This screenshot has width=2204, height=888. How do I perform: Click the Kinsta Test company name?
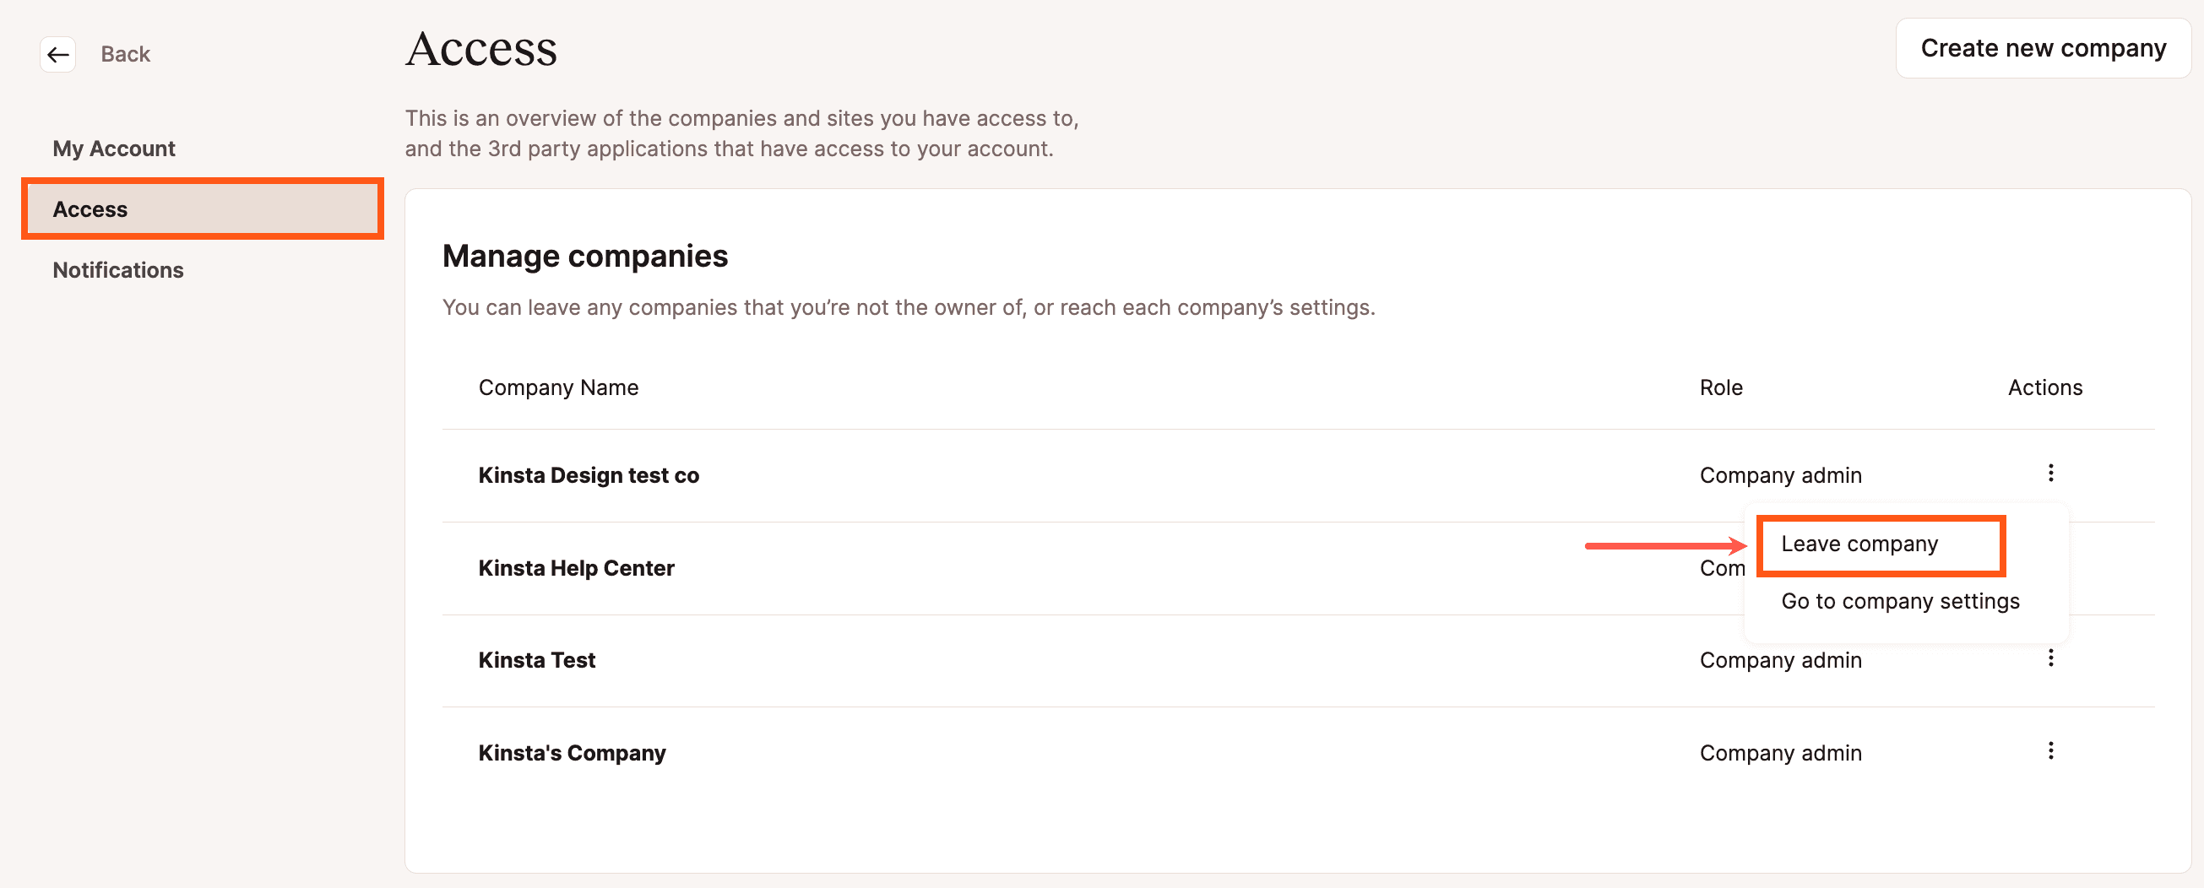(536, 660)
